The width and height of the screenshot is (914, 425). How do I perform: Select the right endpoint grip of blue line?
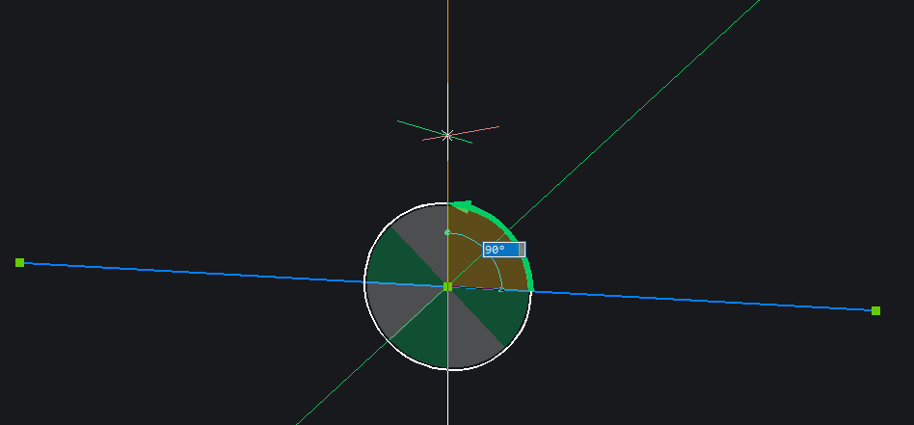pos(875,310)
